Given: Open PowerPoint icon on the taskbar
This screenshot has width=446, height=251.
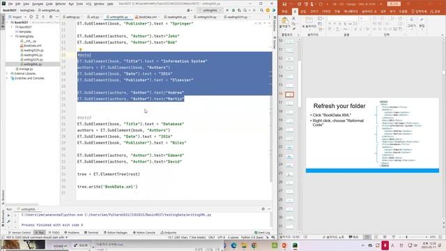Looking at the screenshot, I should tap(284, 245).
